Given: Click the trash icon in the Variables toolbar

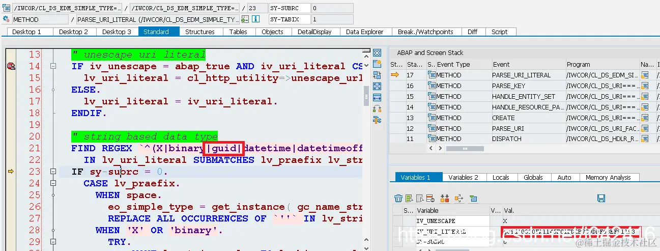Looking at the screenshot, I should (399, 198).
